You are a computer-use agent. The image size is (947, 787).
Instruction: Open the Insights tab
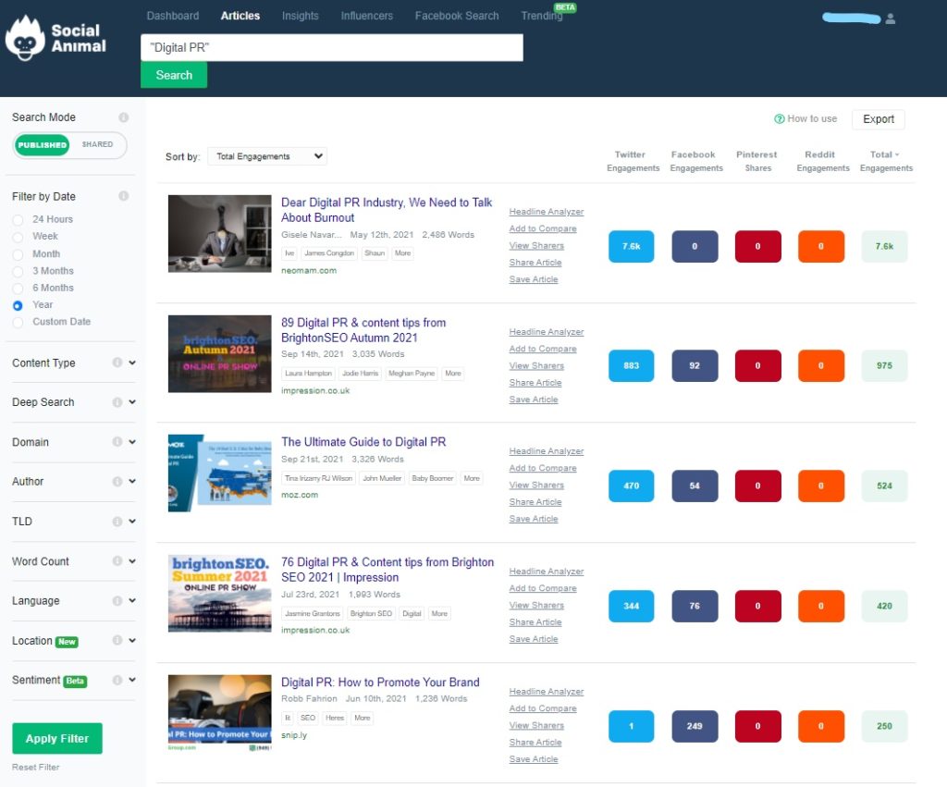click(301, 16)
